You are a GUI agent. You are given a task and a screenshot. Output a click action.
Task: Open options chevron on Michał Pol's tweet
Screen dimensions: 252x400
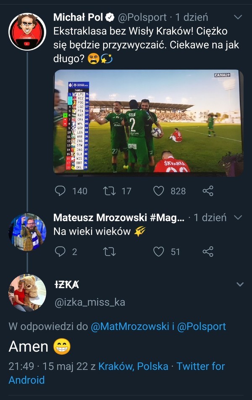click(x=238, y=18)
